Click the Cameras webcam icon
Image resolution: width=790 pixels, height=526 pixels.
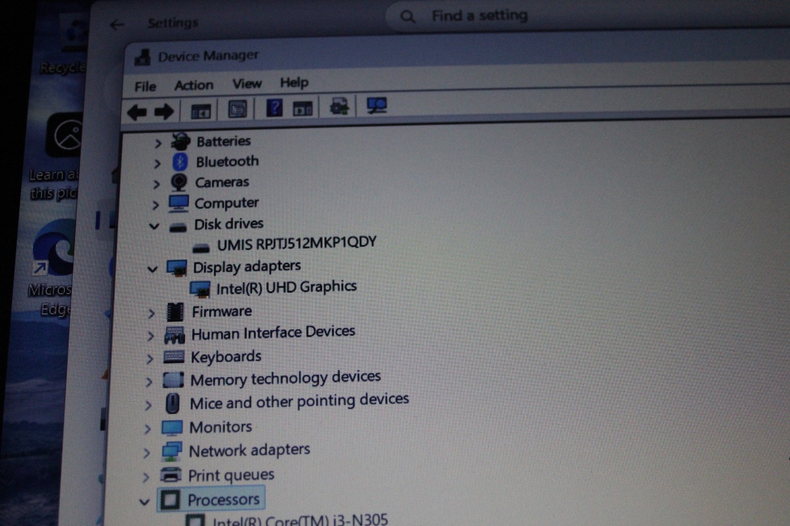pyautogui.click(x=179, y=183)
